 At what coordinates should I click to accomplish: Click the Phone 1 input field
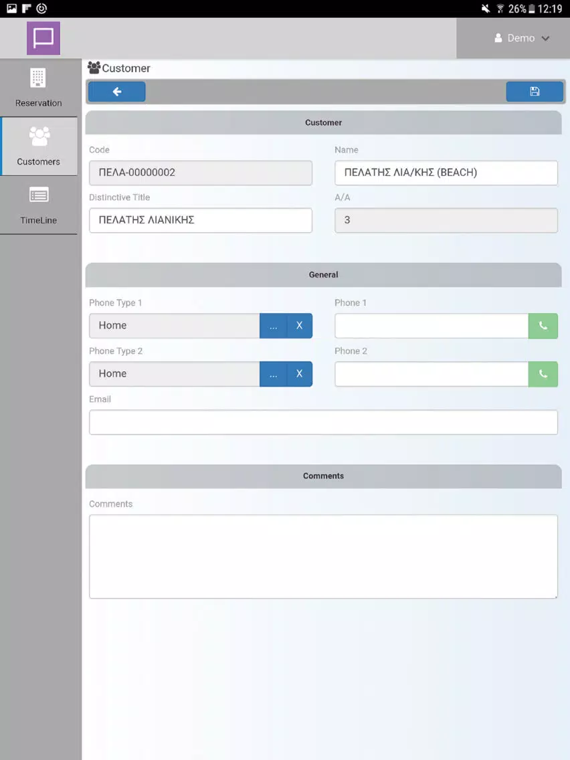point(432,326)
